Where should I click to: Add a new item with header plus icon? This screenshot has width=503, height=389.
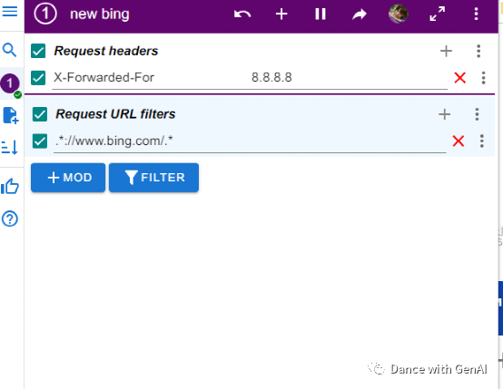pos(281,15)
